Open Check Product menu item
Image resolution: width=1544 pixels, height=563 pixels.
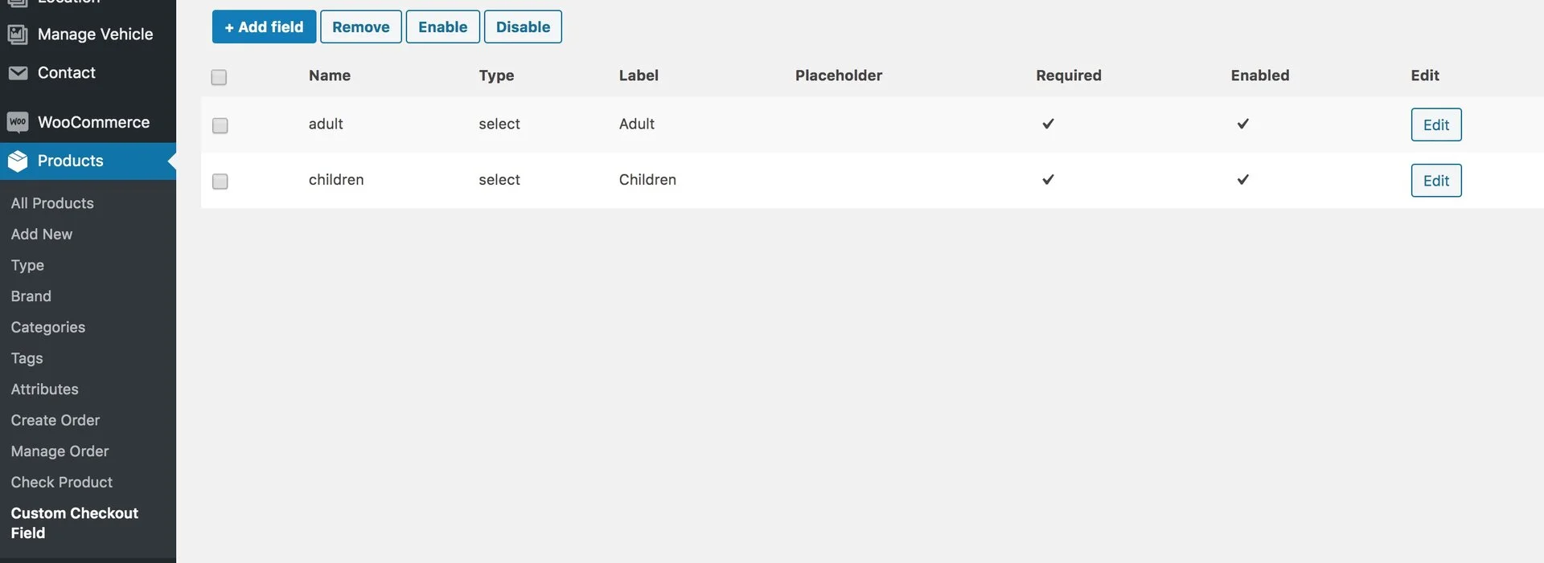62,483
